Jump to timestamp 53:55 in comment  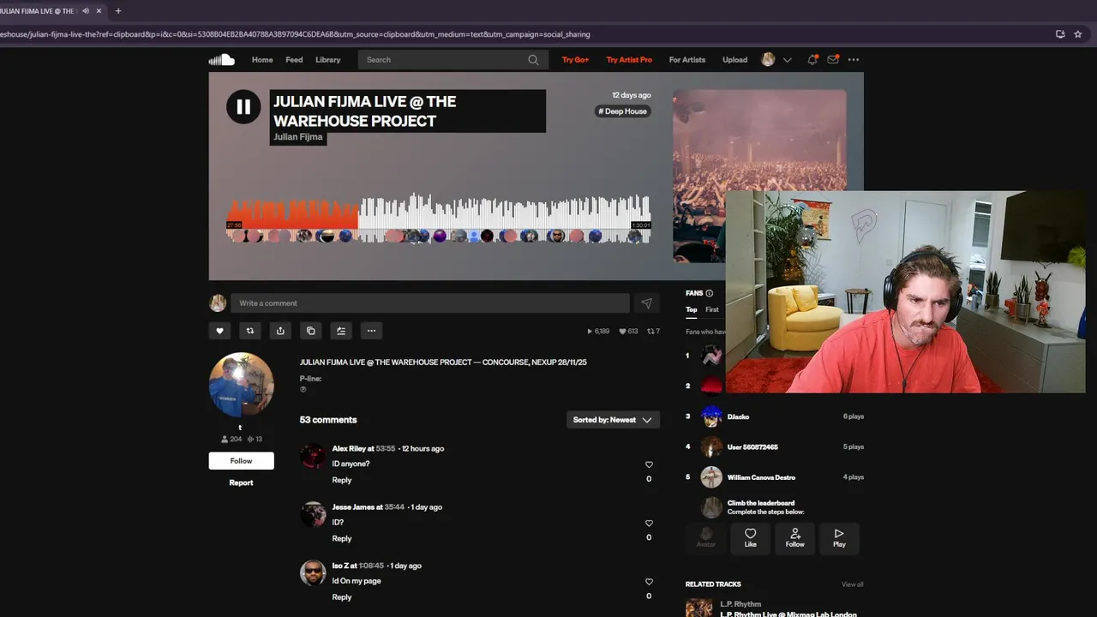[386, 449]
